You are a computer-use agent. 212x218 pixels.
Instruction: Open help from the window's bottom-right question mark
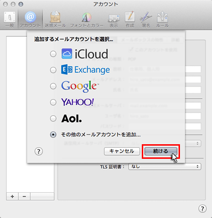[203, 209]
